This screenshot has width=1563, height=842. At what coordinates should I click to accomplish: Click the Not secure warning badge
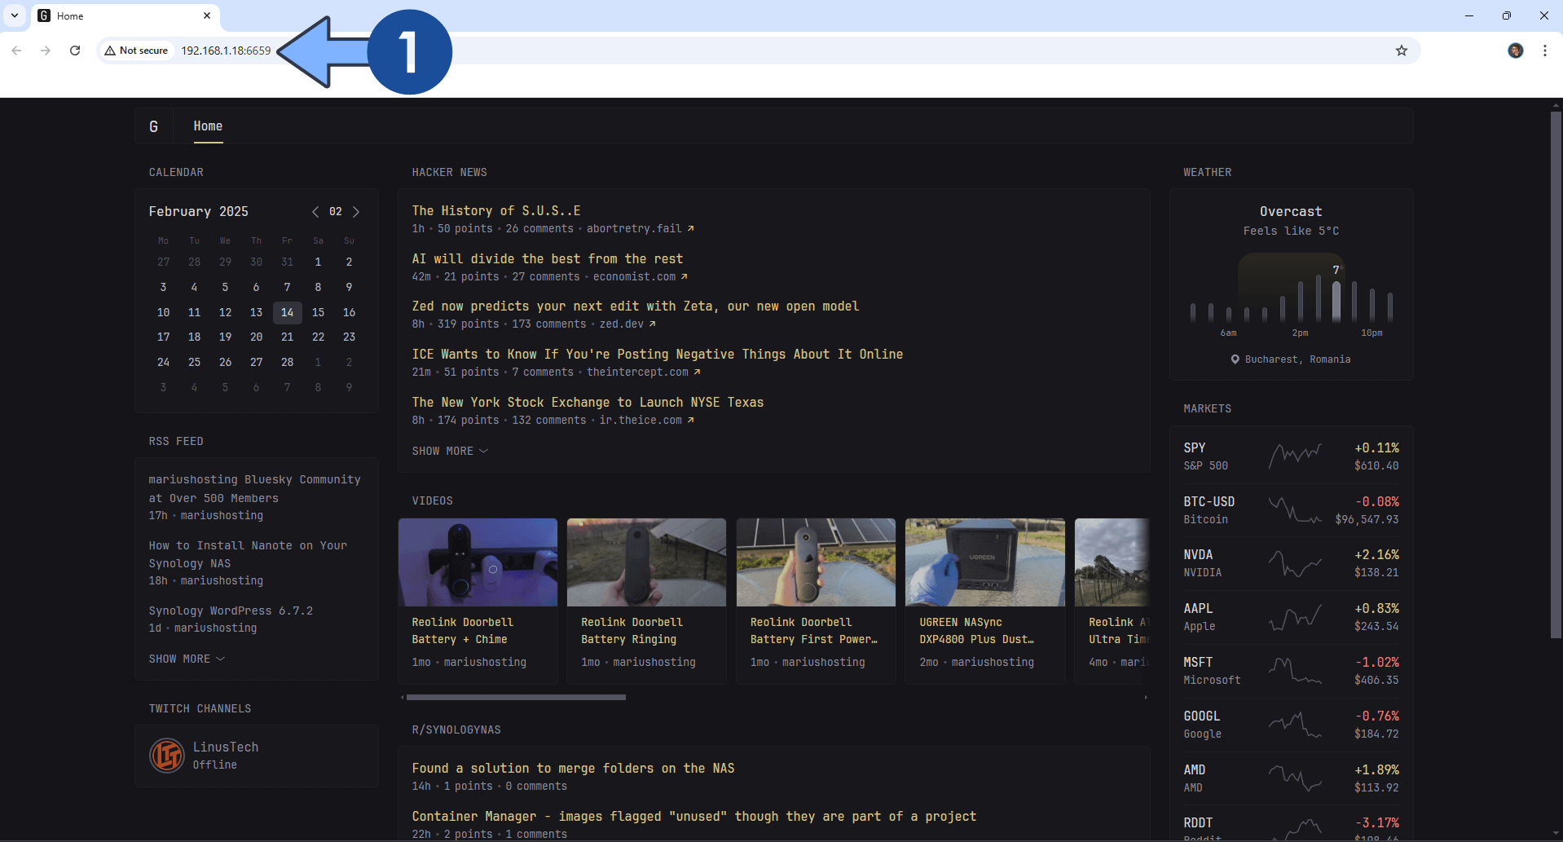pos(136,51)
